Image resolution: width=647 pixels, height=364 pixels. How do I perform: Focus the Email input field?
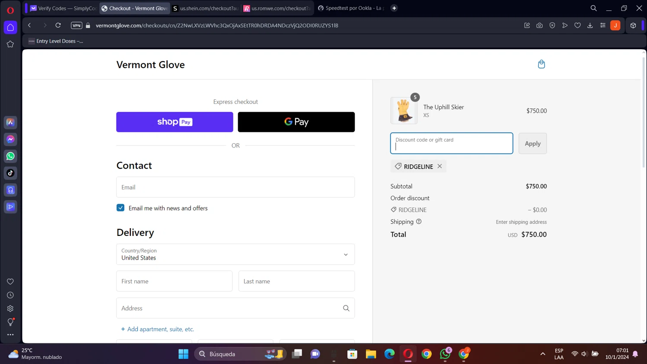point(236,187)
